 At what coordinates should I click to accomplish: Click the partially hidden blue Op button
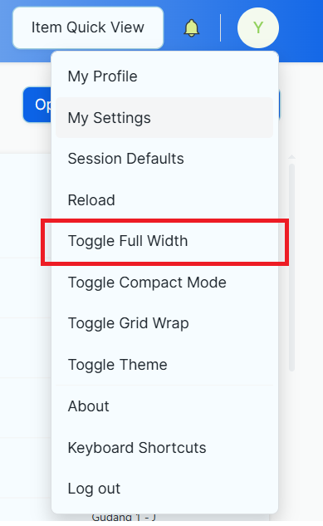(x=37, y=105)
